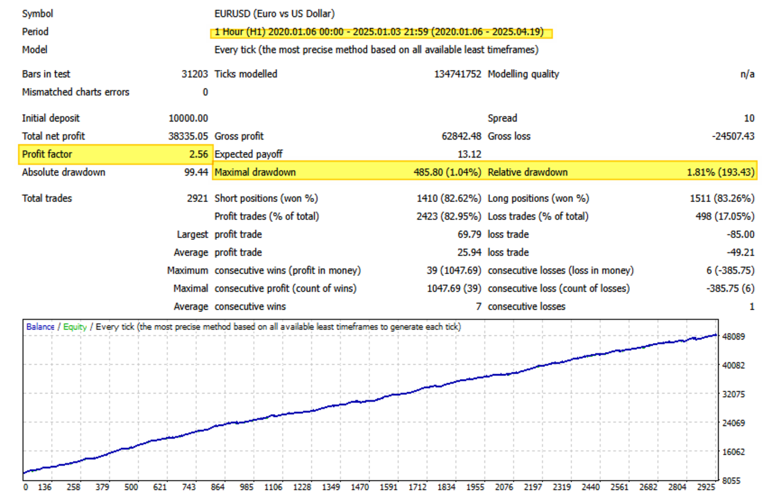Screen dimensions: 763x500
Task: Select the highlighted Period date range text
Action: (x=379, y=32)
